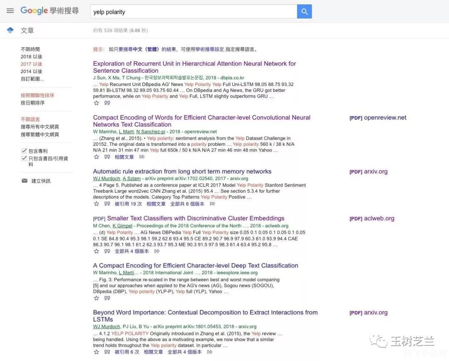This screenshot has height=361, width=449.
Task: Expand more results via the » icon
Action: [x=142, y=156]
